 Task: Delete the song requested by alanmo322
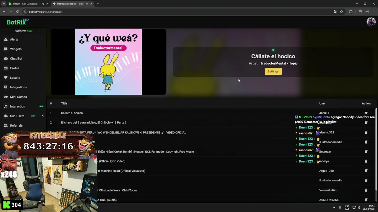(x=366, y=132)
